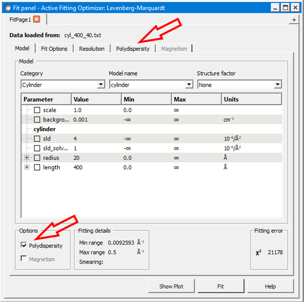The width and height of the screenshot is (304, 302).
Task: Edit the length value field showing 400
Action: (x=95, y=167)
